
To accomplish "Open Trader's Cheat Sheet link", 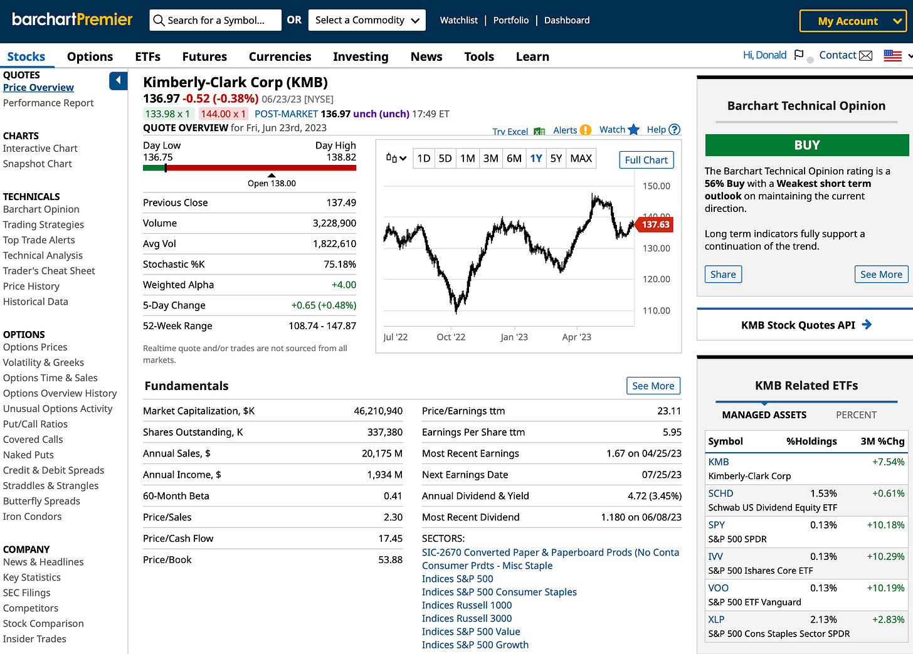I will pos(49,271).
